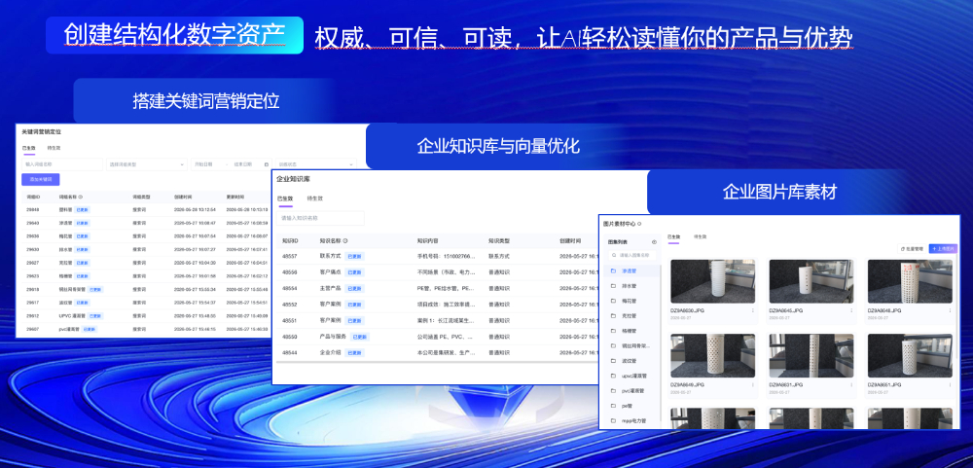Click the 更新时间 header in keyword table
This screenshot has height=468, width=973.
(x=235, y=197)
